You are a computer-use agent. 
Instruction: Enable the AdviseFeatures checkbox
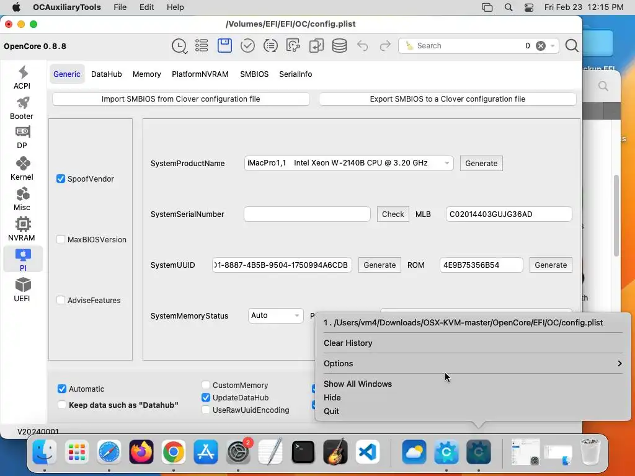(x=61, y=301)
